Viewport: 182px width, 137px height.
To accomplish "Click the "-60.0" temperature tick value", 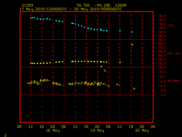I will coord(162,40).
